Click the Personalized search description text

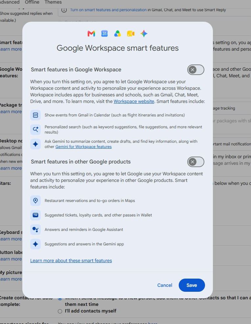[124, 129]
